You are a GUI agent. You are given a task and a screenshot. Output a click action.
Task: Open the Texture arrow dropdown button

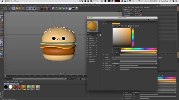pyautogui.click(x=113, y=57)
